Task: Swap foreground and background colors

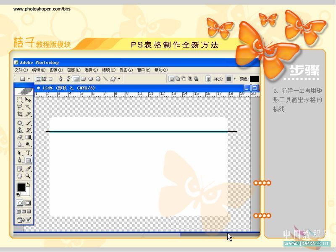Action: (29, 184)
